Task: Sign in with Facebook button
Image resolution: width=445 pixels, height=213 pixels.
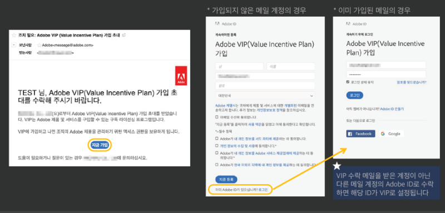Action: (x=360, y=133)
